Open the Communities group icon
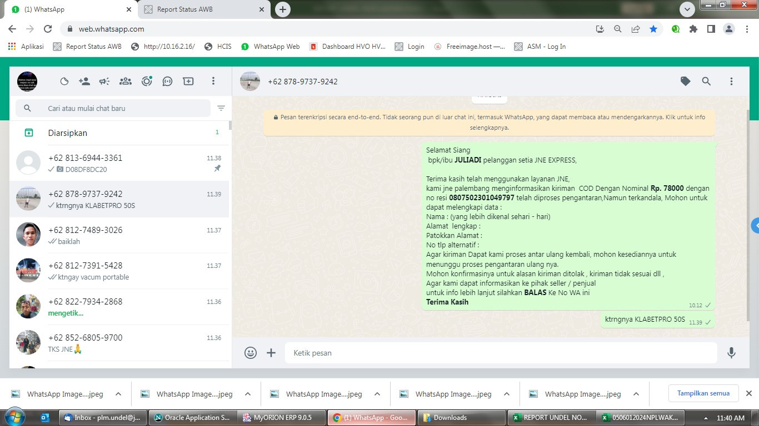Screen dimensions: 759x426 pyautogui.click(x=126, y=82)
